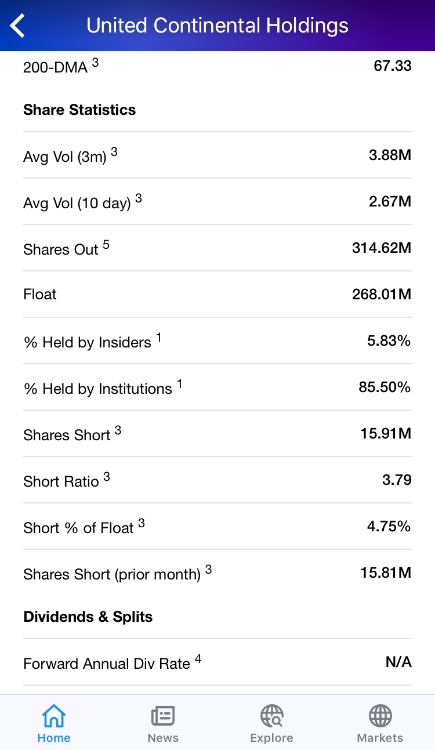Tap the Dividends & Splits section header
435x750 pixels.
pos(88,617)
